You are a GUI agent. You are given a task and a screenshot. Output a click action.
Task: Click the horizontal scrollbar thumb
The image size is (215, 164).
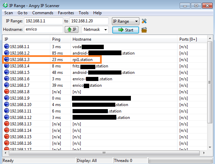[x=104, y=153]
